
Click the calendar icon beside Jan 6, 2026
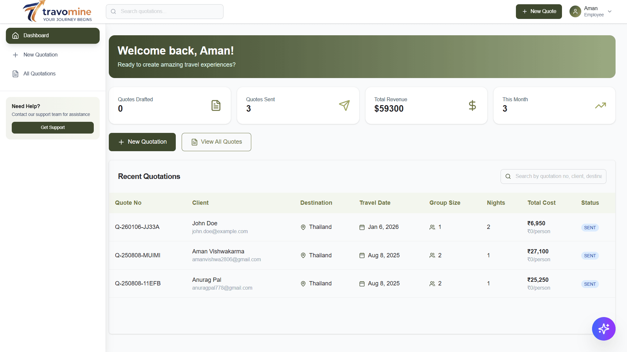pos(362,227)
